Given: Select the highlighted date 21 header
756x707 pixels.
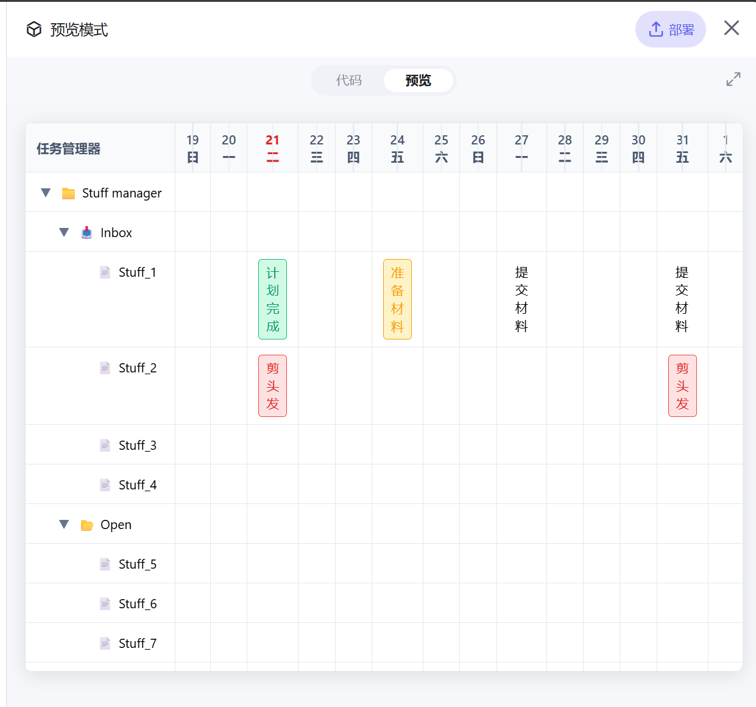Looking at the screenshot, I should [x=272, y=148].
